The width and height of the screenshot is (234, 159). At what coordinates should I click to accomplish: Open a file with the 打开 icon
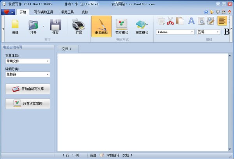pyautogui.click(x=33, y=26)
